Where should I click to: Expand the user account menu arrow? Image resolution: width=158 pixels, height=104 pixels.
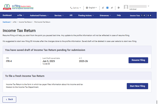[x=148, y=6]
